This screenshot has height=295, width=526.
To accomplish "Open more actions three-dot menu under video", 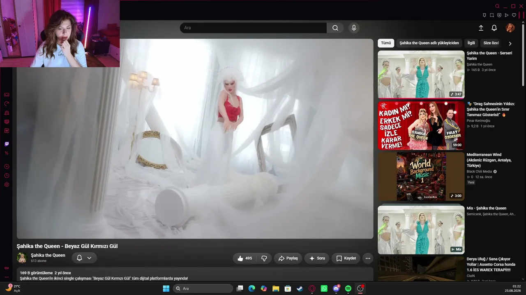I will coord(368,259).
